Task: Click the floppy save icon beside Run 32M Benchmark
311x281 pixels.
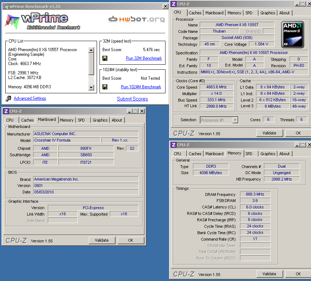Action: (x=105, y=58)
